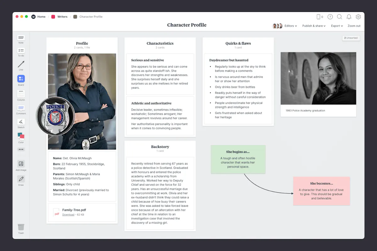Select the Board tool icon

tap(21, 80)
